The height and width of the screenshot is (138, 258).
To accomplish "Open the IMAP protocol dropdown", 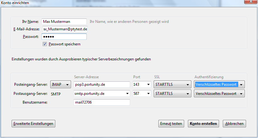I will 61,84.
